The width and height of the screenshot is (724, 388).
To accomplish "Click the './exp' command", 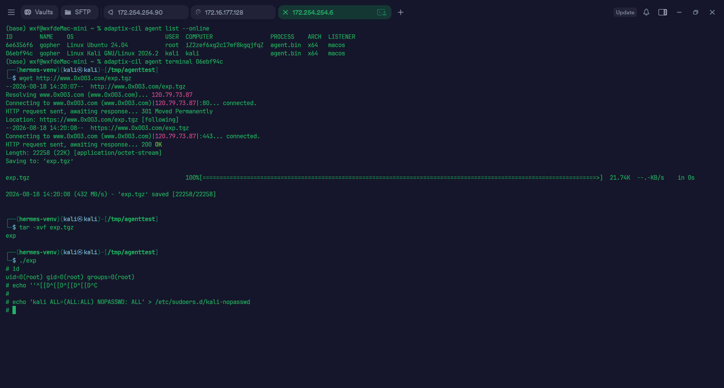I will click(28, 261).
